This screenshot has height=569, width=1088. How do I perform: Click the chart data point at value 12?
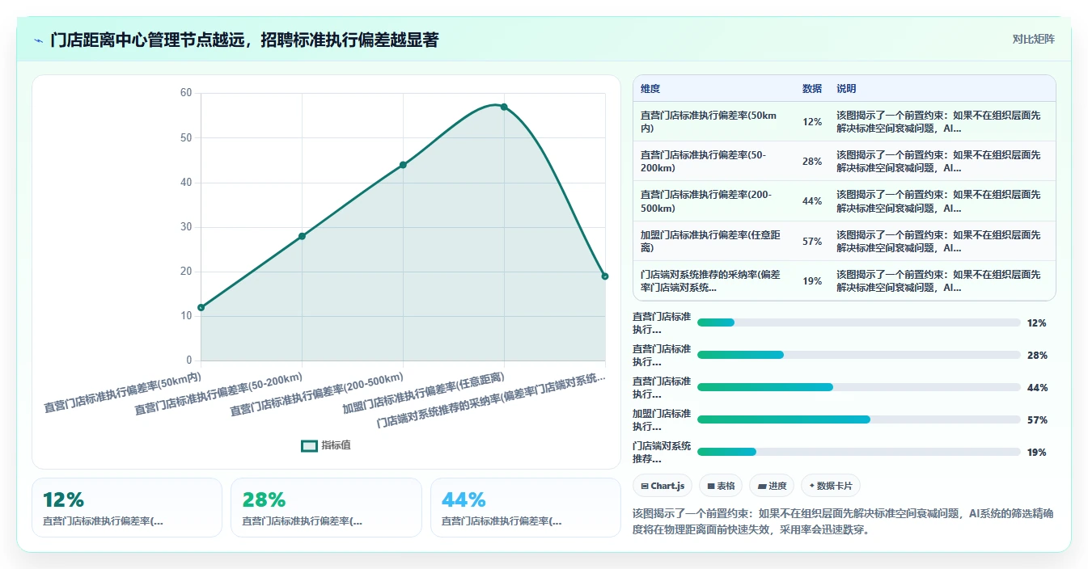[x=201, y=307]
